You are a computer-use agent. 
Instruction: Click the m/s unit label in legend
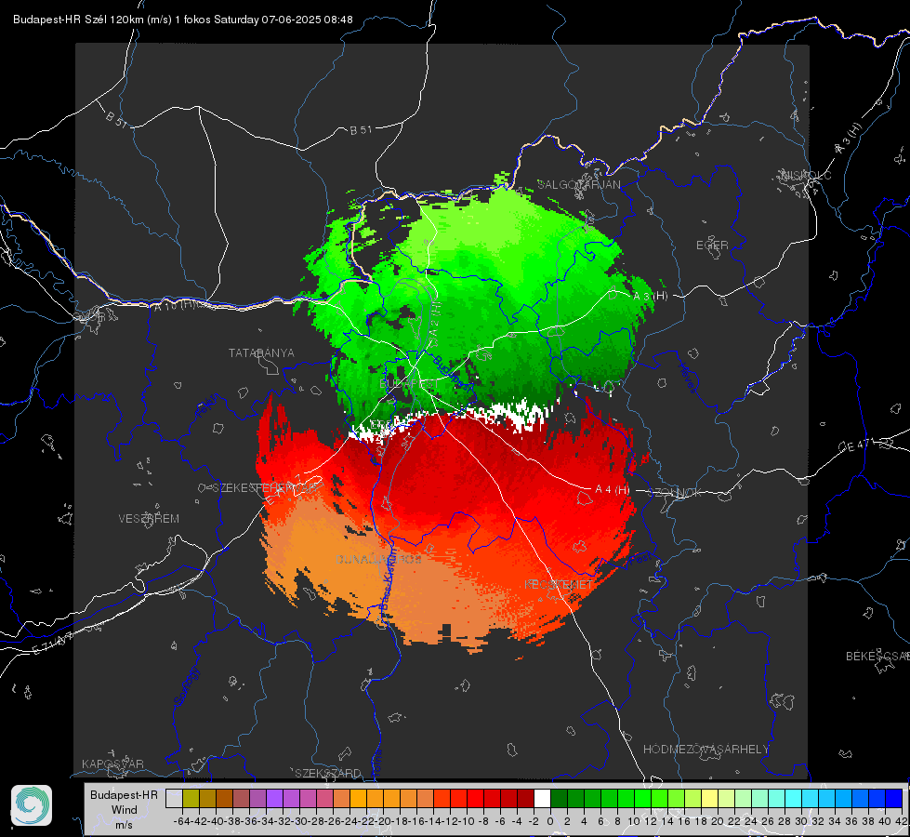tap(124, 824)
